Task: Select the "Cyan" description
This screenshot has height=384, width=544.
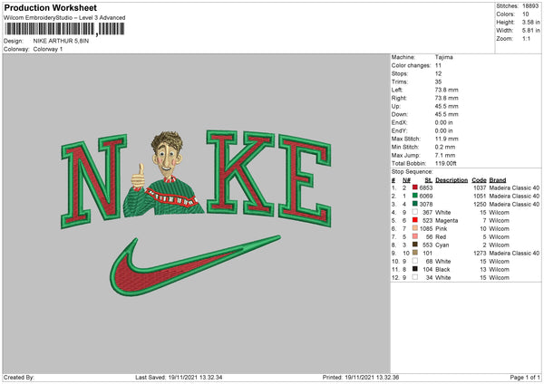Action: (x=442, y=245)
